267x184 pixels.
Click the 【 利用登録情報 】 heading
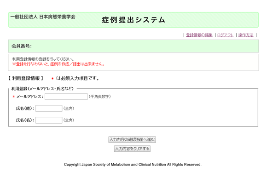26,78
